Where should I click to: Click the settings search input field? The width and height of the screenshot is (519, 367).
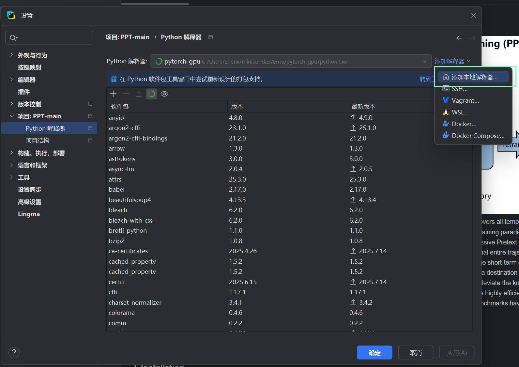point(49,38)
